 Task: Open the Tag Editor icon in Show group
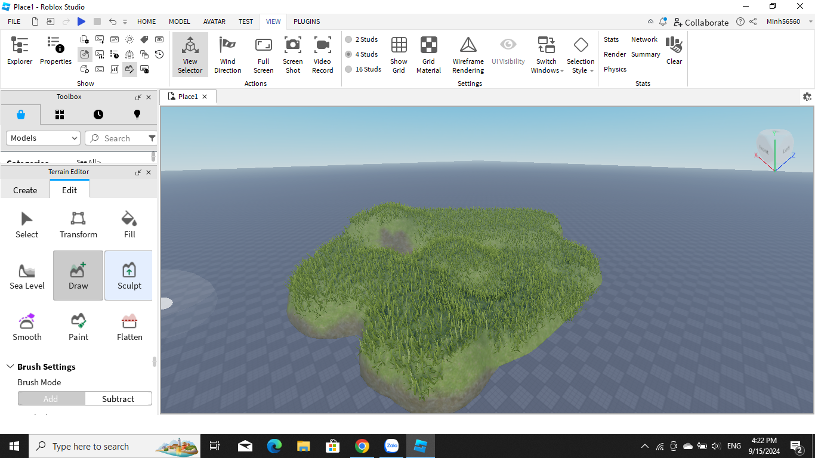pyautogui.click(x=144, y=39)
